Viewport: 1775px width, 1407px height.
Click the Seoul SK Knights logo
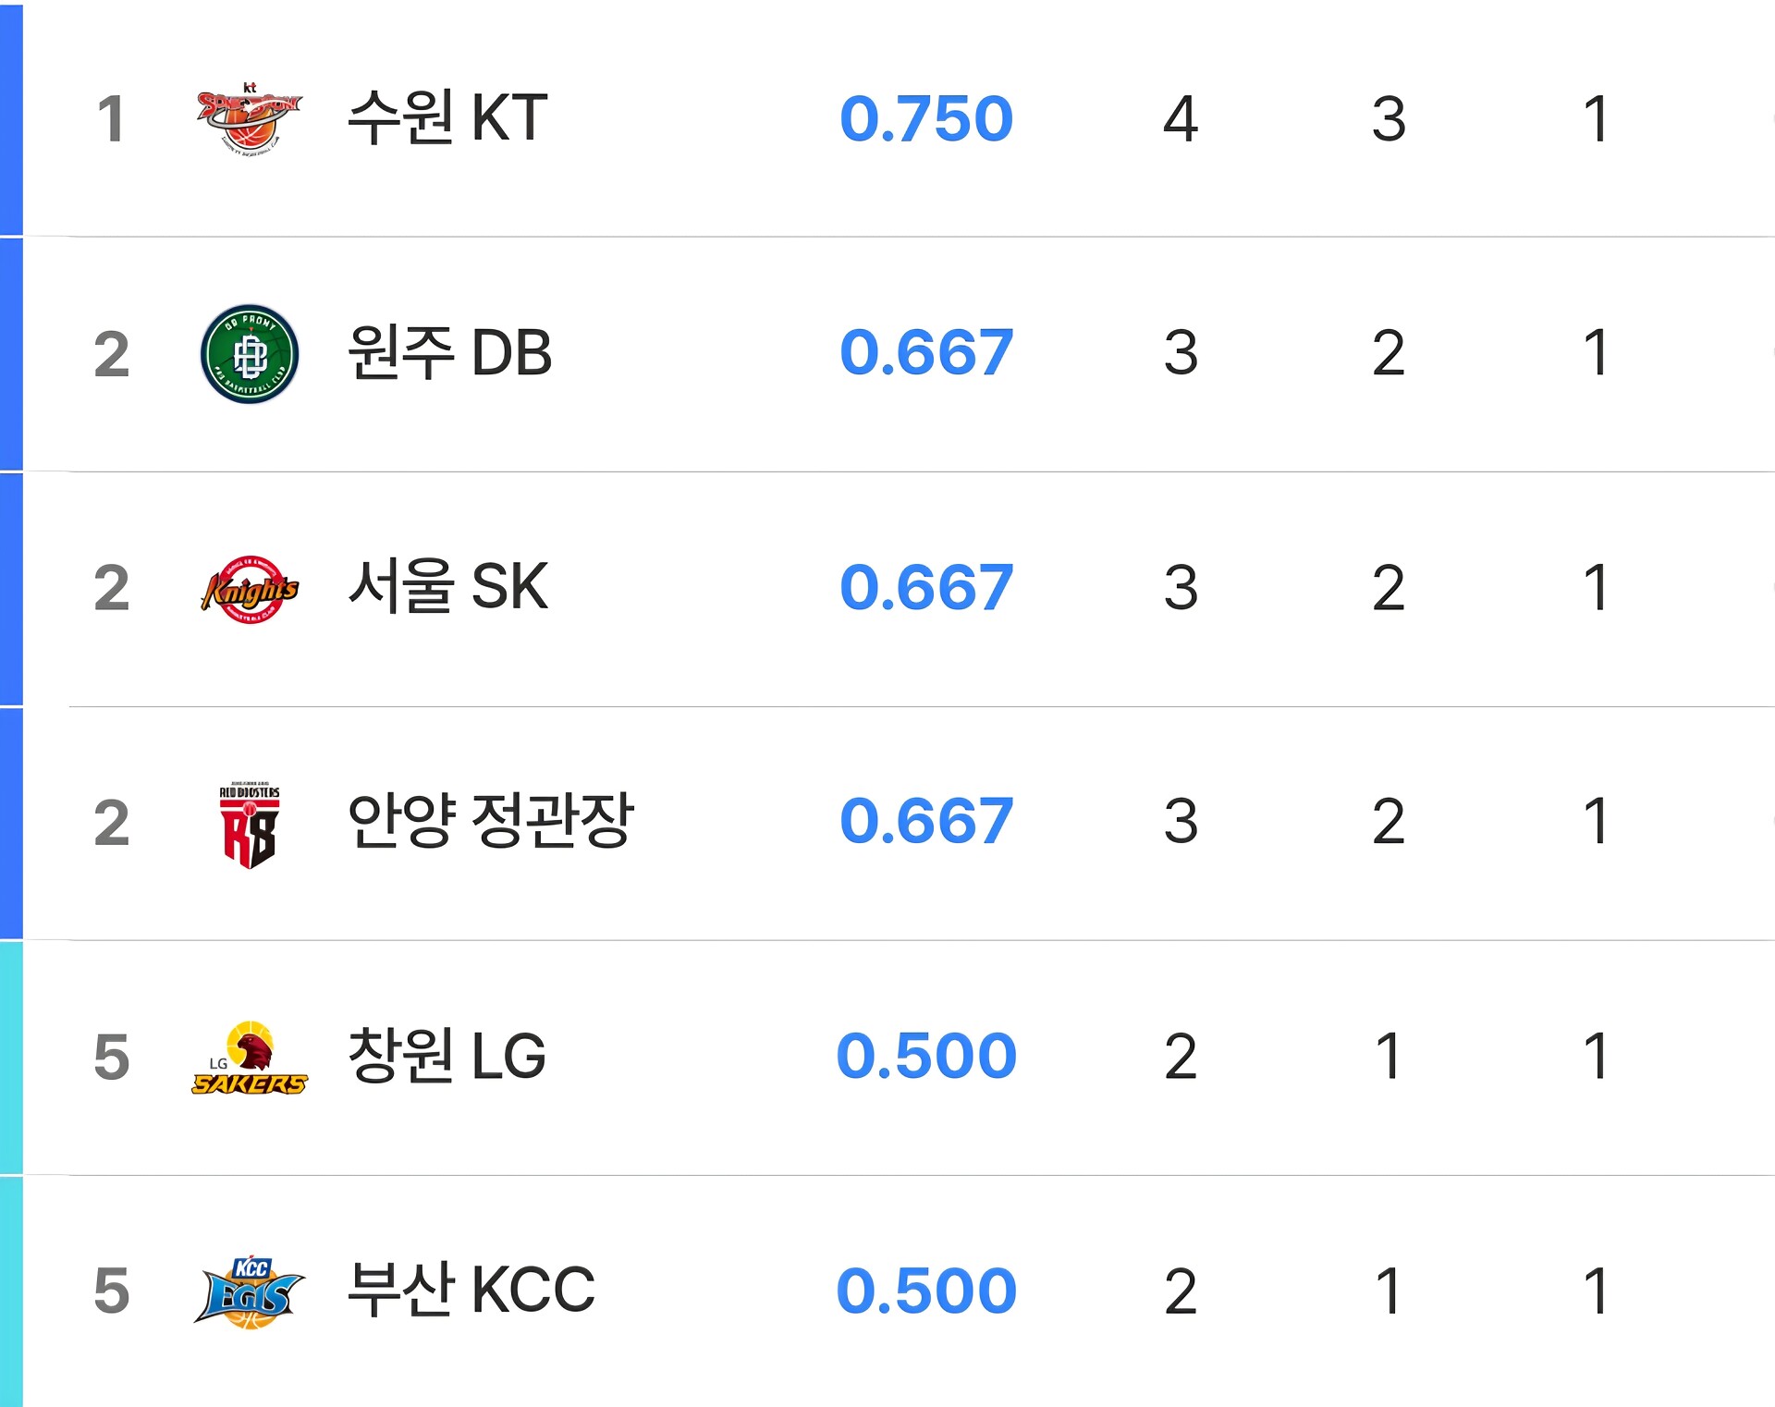[x=250, y=588]
